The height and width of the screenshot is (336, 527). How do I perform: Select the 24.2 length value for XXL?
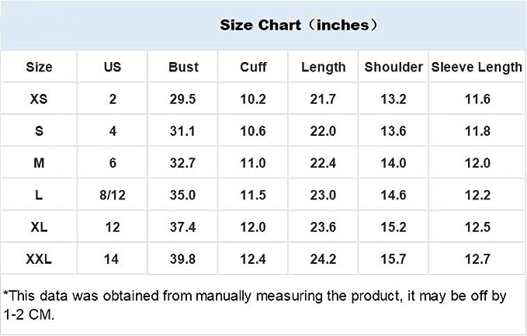click(323, 258)
